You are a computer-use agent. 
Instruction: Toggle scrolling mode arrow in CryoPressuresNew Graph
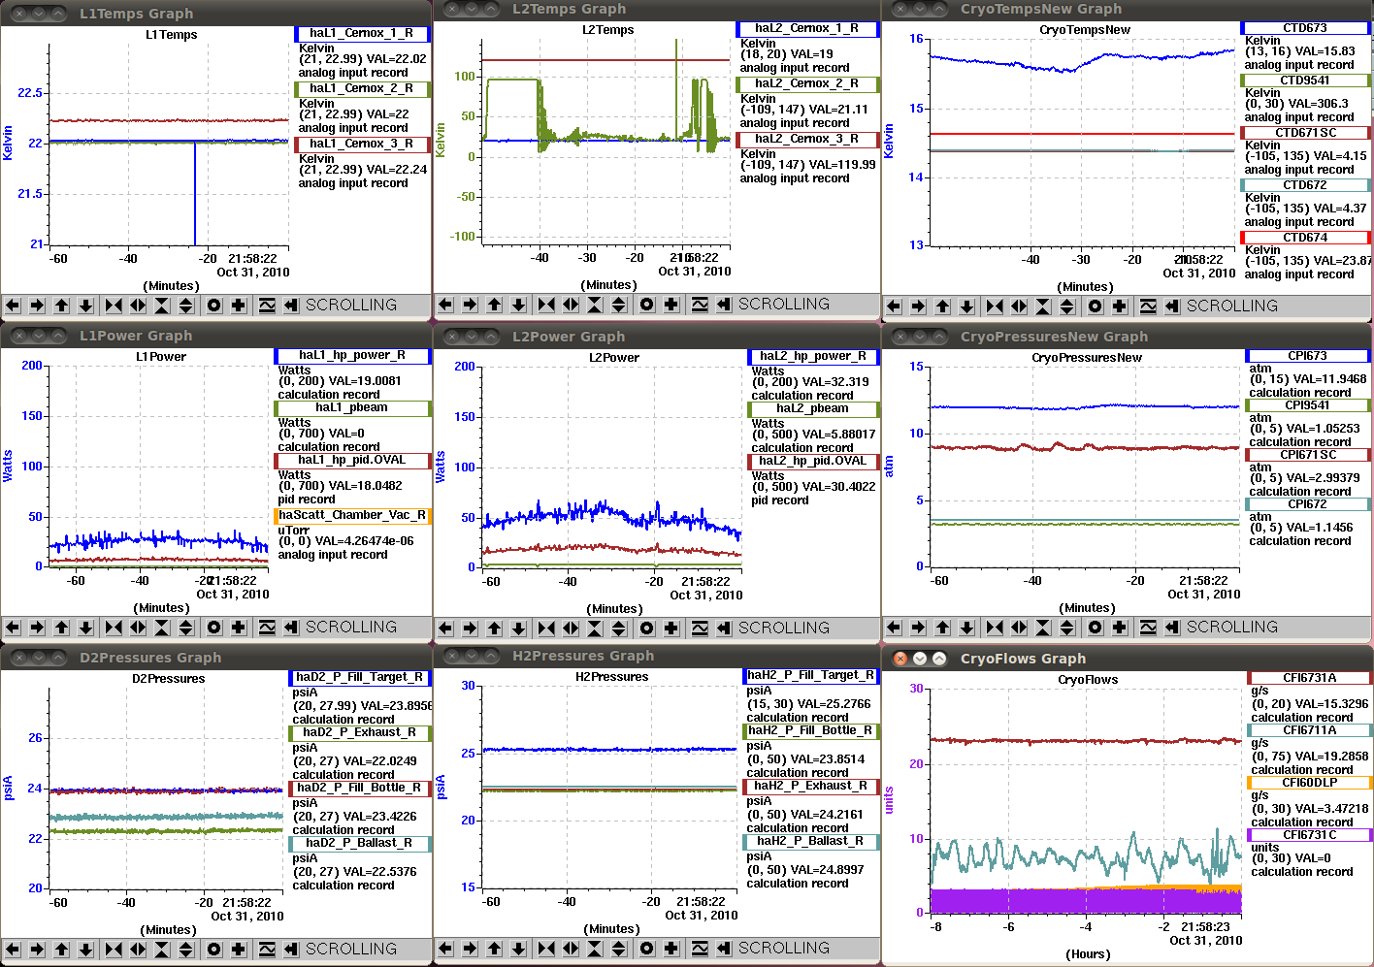tap(1172, 628)
